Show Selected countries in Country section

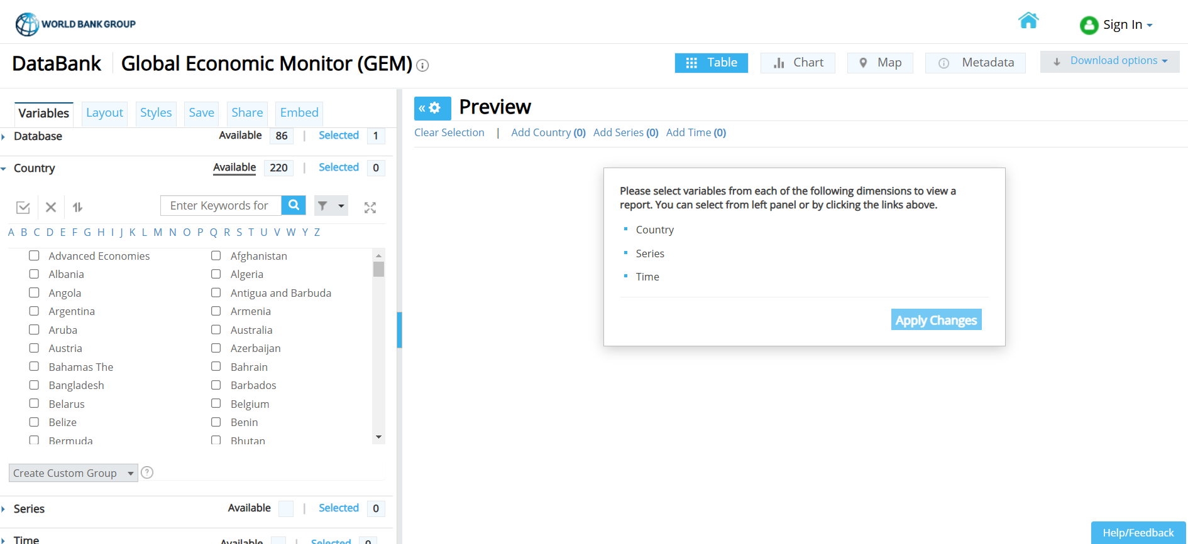point(339,168)
